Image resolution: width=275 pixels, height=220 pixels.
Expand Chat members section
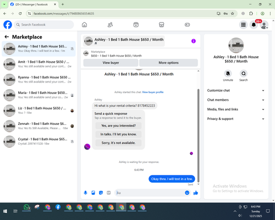pyautogui.click(x=236, y=100)
